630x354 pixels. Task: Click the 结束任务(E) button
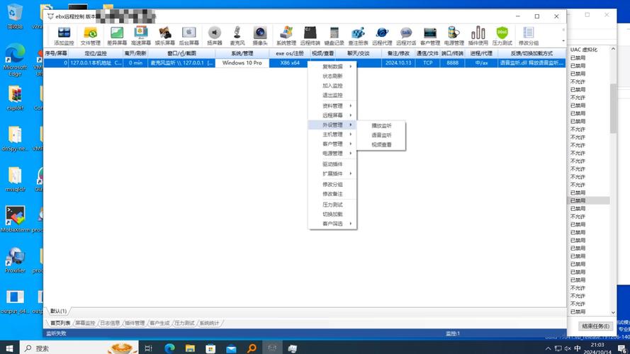596,326
